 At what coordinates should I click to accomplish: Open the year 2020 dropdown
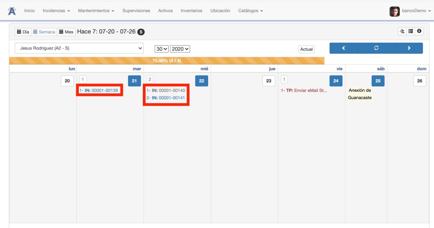tap(180, 49)
